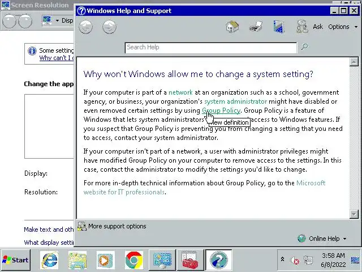Open the system administrator definition link
Viewport: 362px width, 272px height.
[x=235, y=101]
